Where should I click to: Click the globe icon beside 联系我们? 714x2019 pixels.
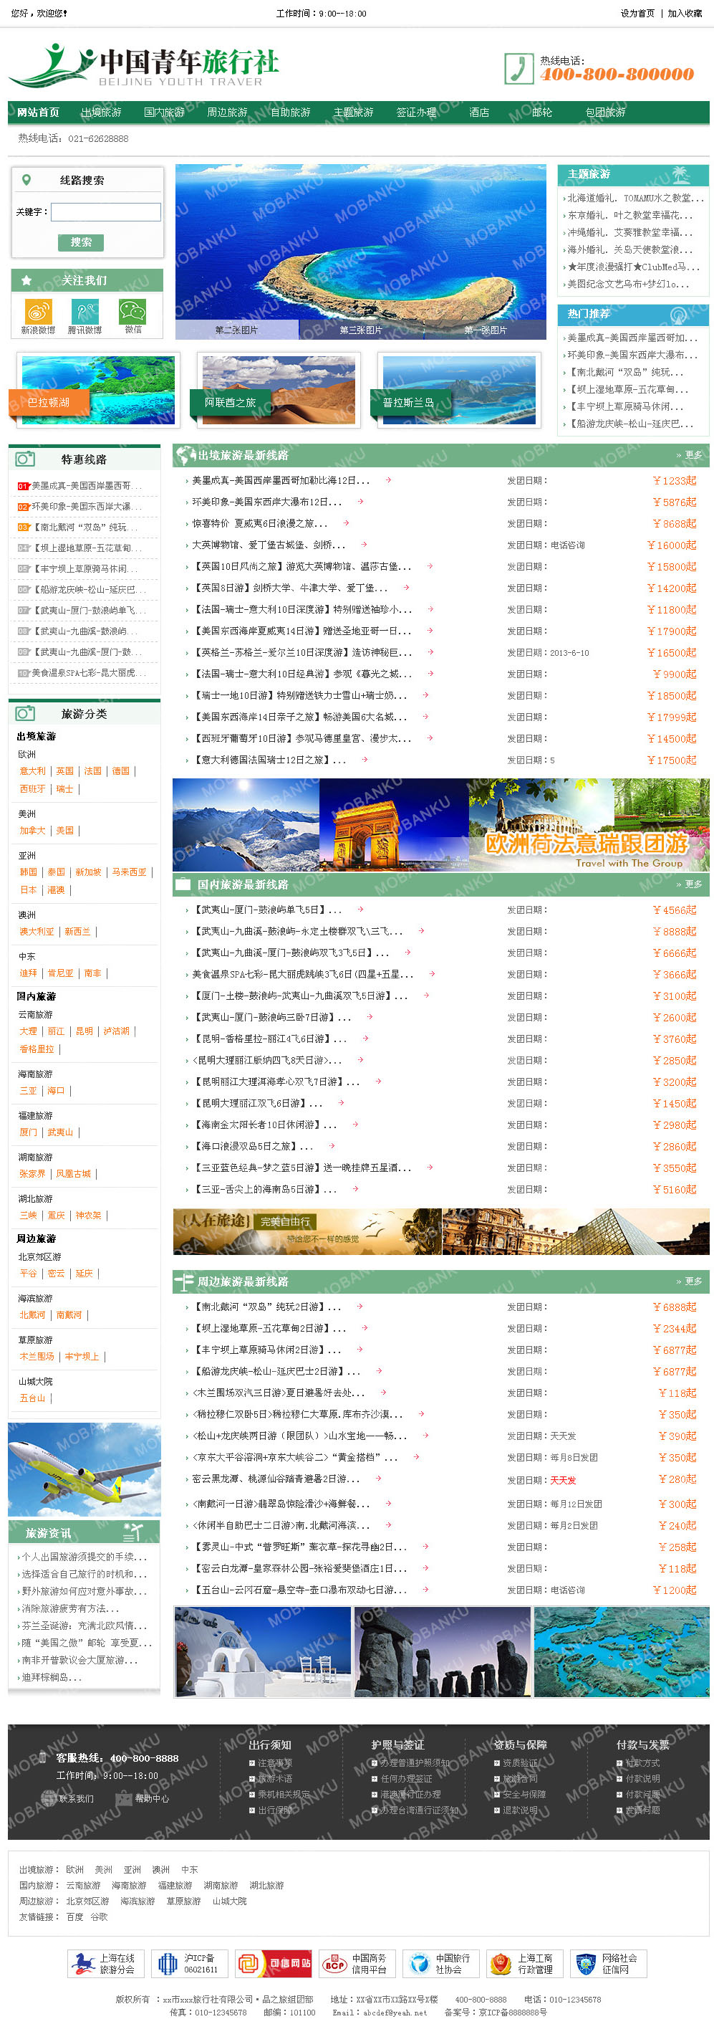[49, 1798]
